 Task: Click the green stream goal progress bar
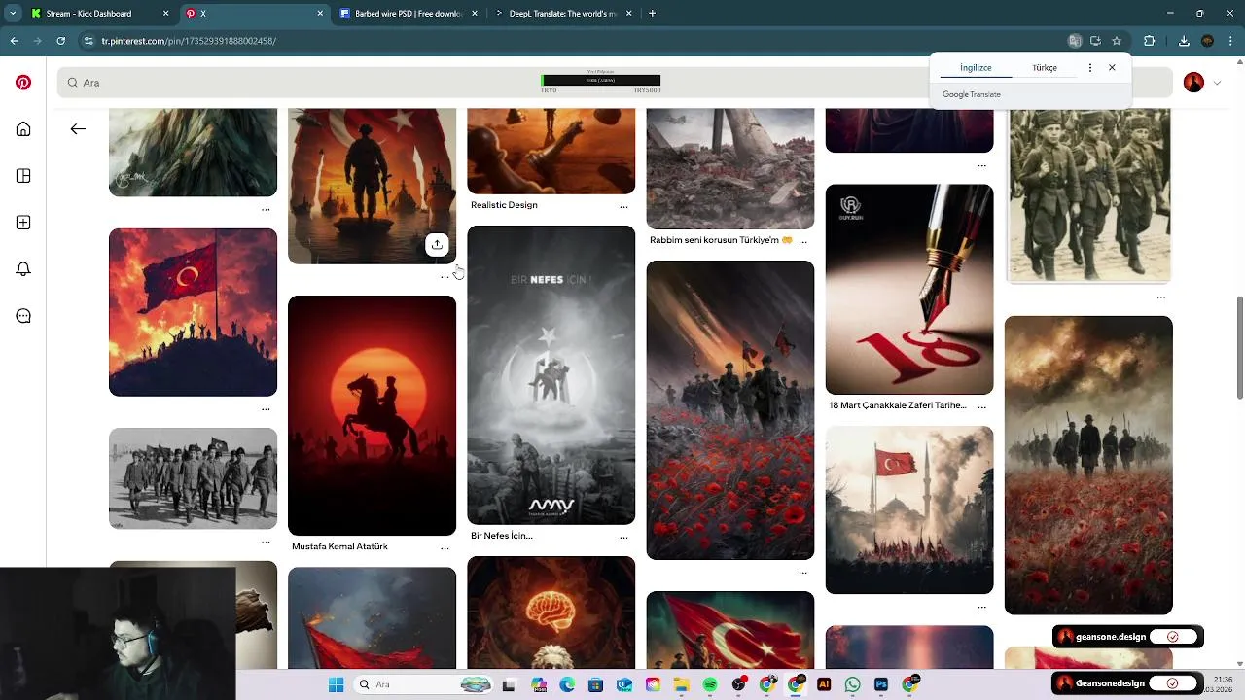tap(600, 81)
